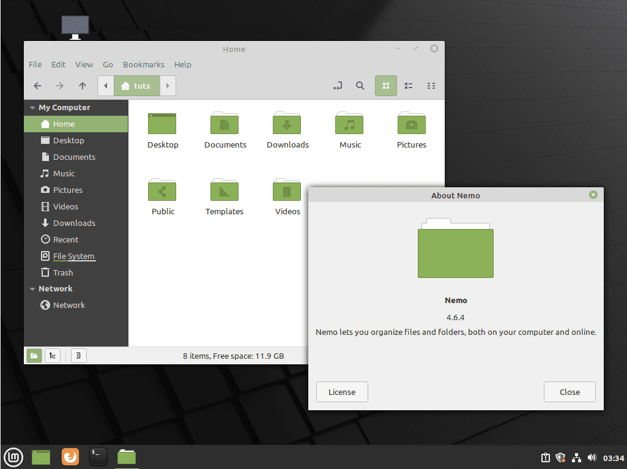Launch the terminal from the taskbar
The height and width of the screenshot is (469, 627).
coord(98,457)
